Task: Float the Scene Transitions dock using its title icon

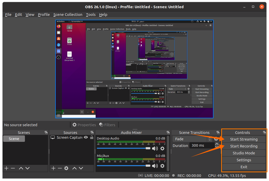Action: tap(218, 132)
